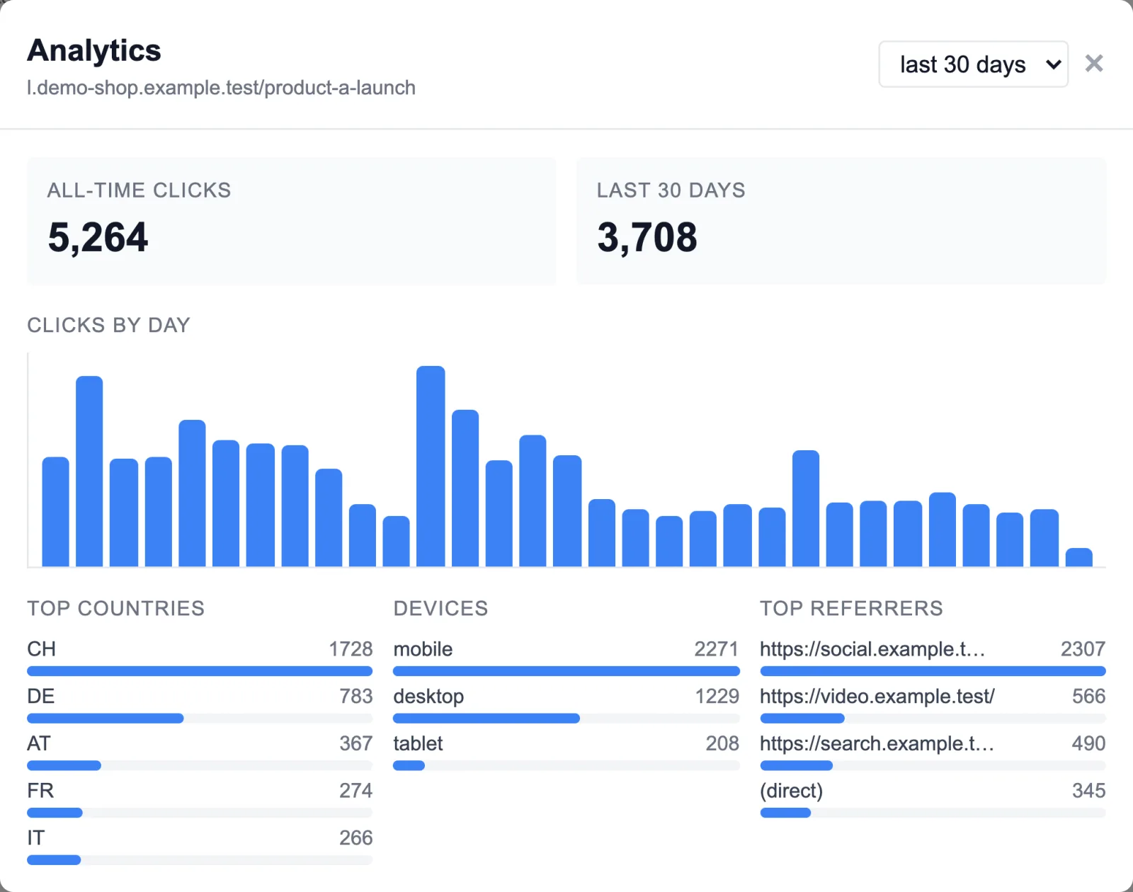
Task: Click the l.demo-shop.example.test/product-a-launch URL
Action: pos(221,88)
